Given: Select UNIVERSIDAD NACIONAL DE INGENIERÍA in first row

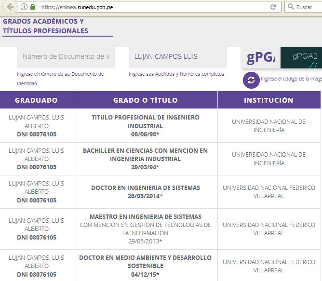Looking at the screenshot, I should click(269, 126).
